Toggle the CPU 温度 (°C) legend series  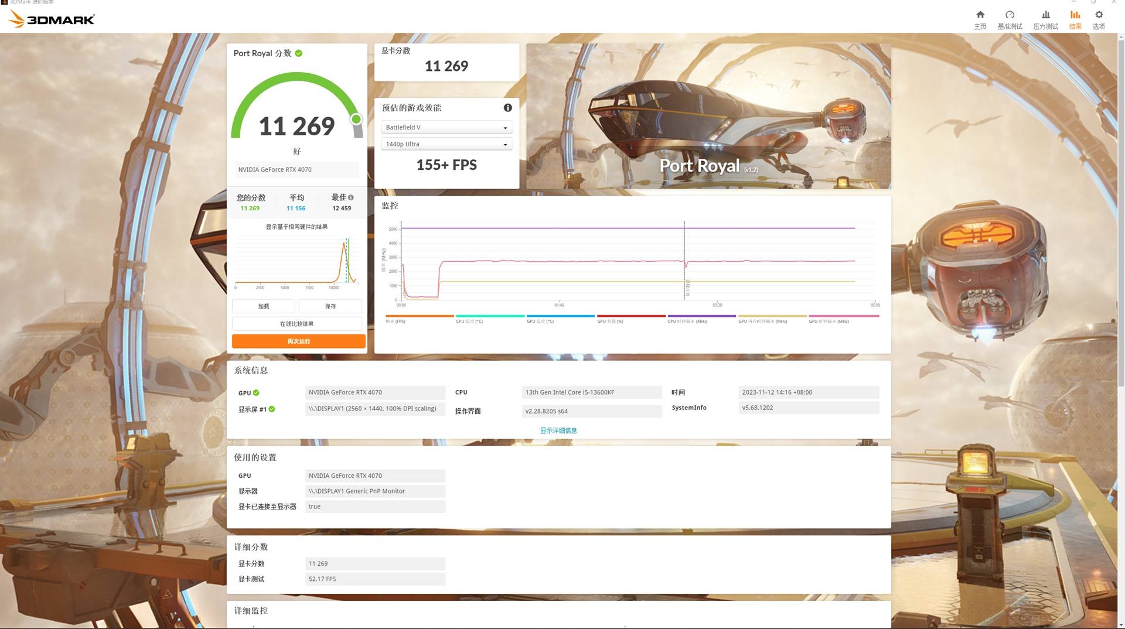pos(469,321)
